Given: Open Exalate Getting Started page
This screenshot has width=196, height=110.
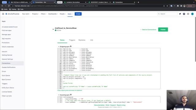Looking at the screenshot, I should click(7, 55).
